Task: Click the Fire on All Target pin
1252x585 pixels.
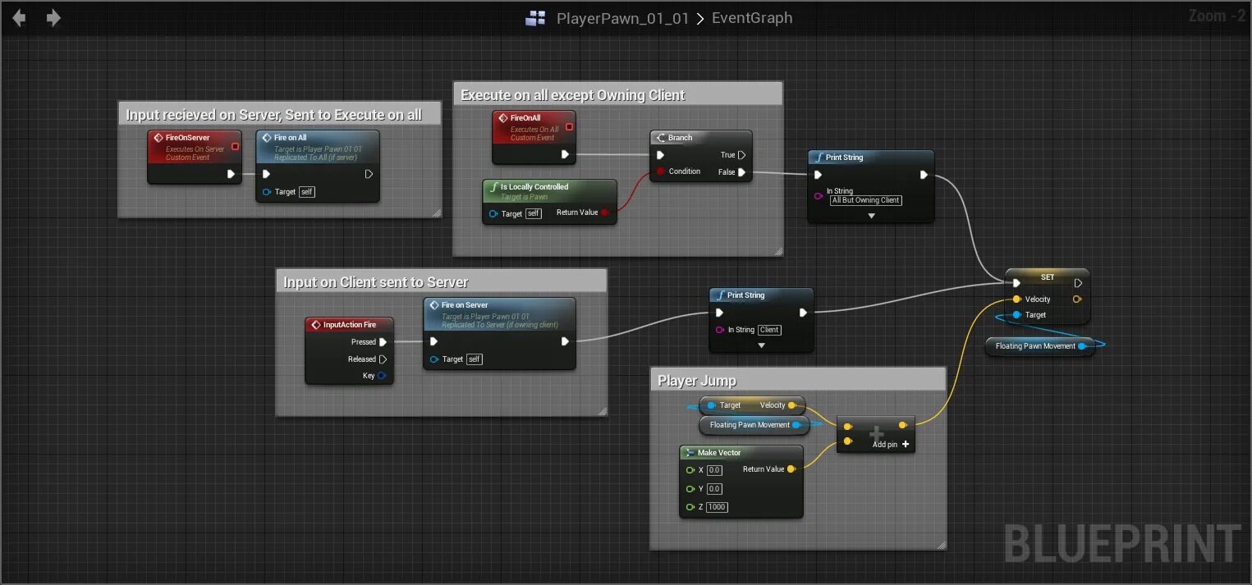Action: point(266,192)
